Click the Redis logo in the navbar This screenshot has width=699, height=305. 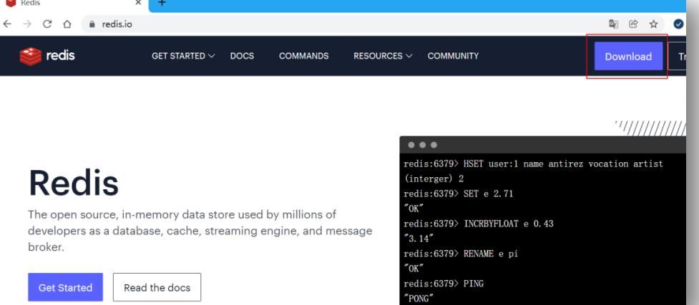pos(47,56)
